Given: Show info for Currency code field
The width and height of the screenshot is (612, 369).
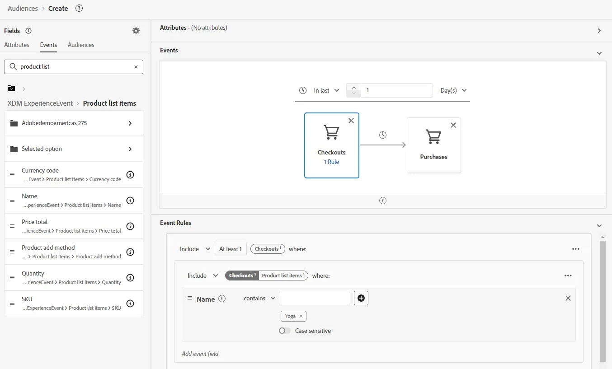Looking at the screenshot, I should [130, 174].
